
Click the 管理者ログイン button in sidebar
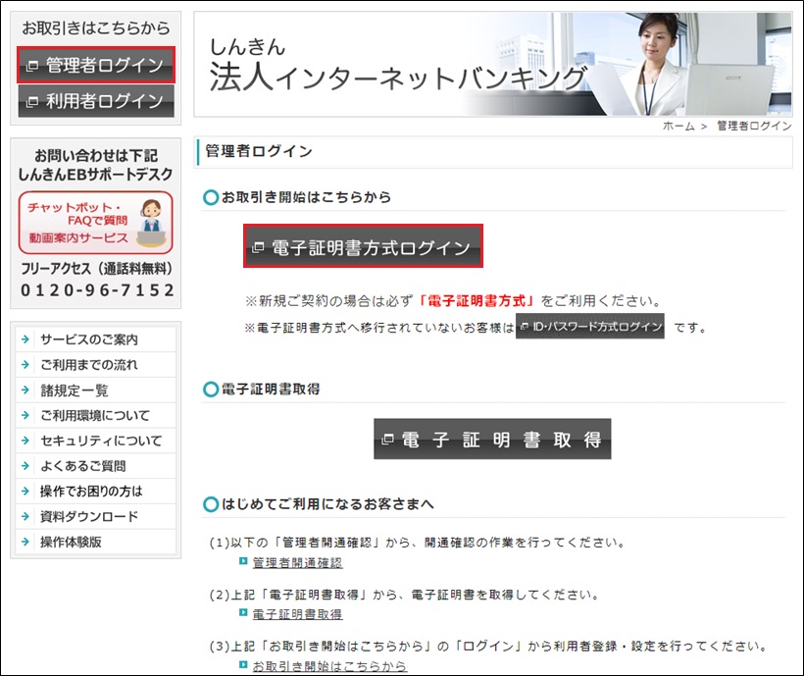pos(95,66)
